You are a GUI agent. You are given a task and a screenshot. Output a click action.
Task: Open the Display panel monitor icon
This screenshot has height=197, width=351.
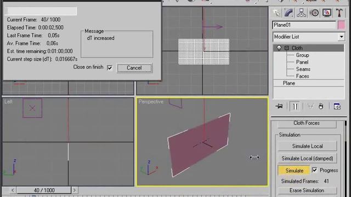[x=327, y=13]
